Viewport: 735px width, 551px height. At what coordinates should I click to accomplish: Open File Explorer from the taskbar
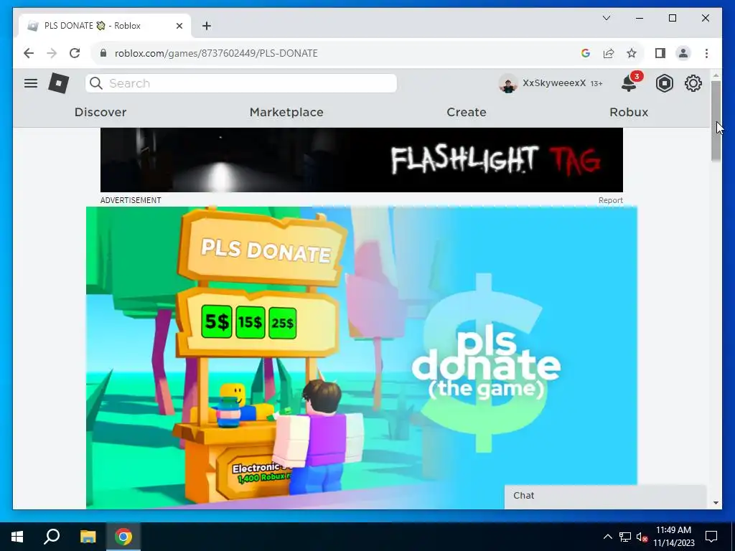(x=88, y=537)
